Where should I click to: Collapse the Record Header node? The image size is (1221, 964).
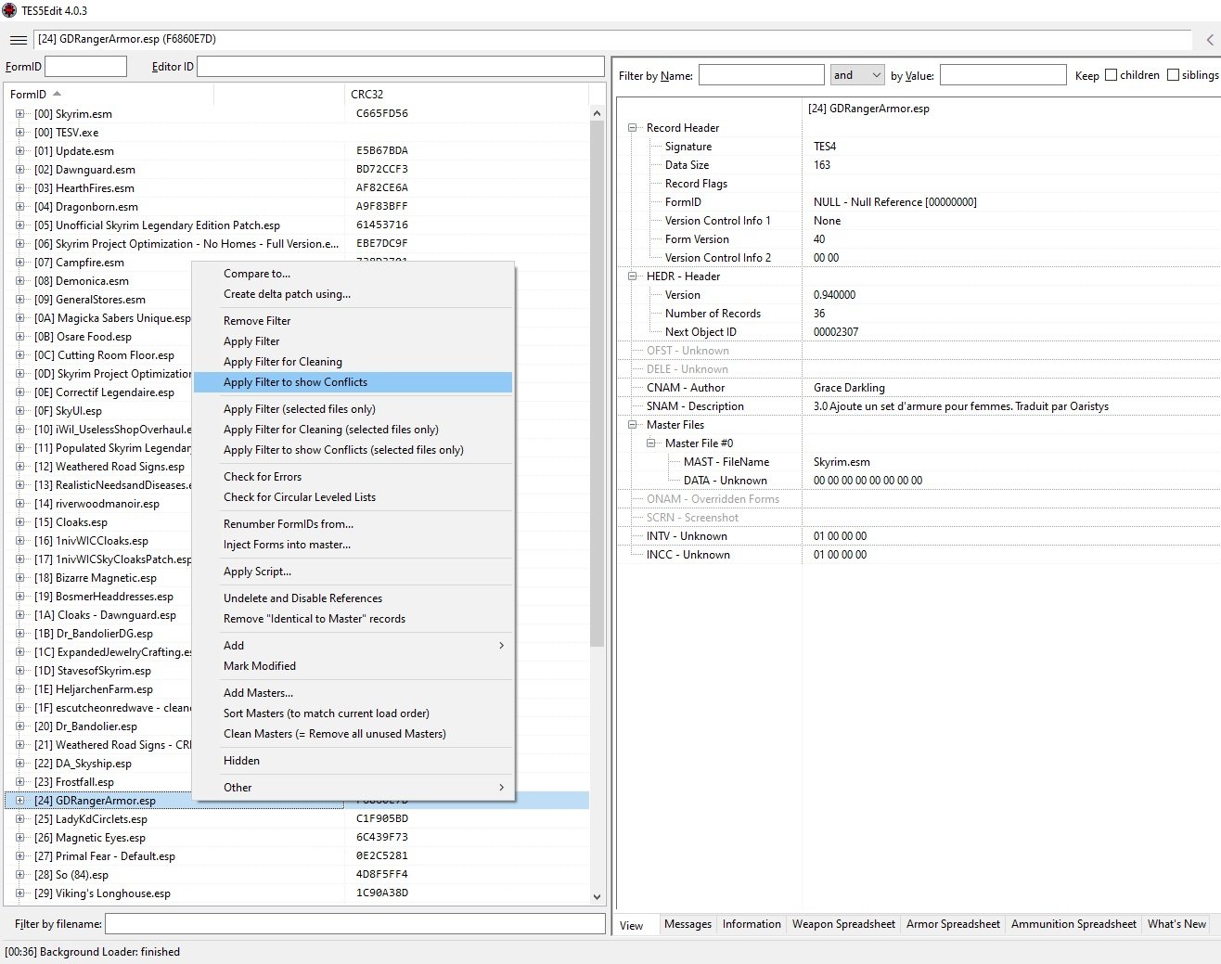click(633, 128)
